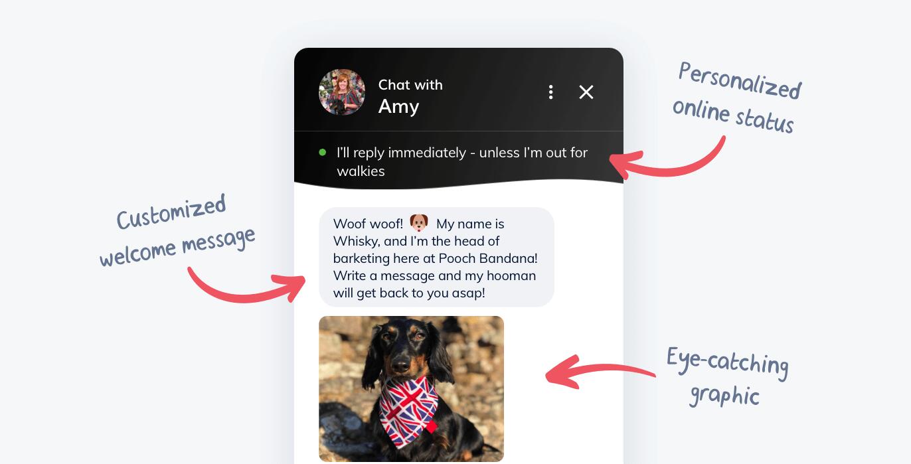Select the "I'll reply immediately" status text
911x464 pixels.
[x=462, y=161]
